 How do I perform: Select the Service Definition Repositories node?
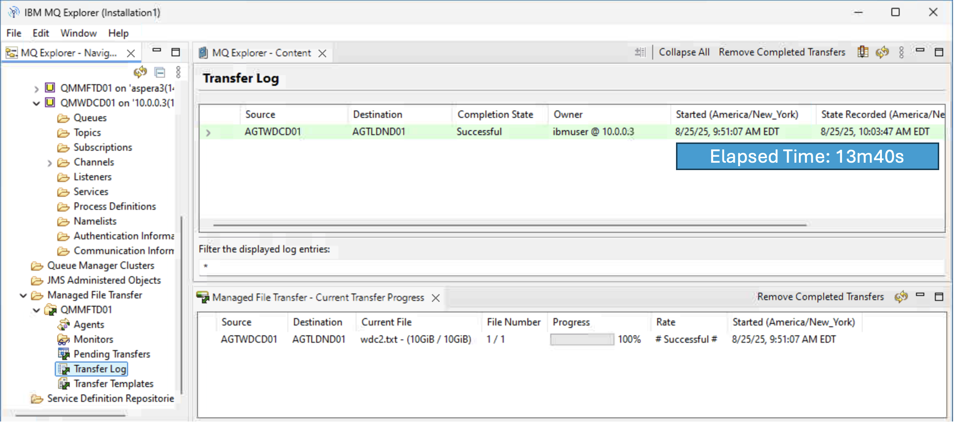111,398
